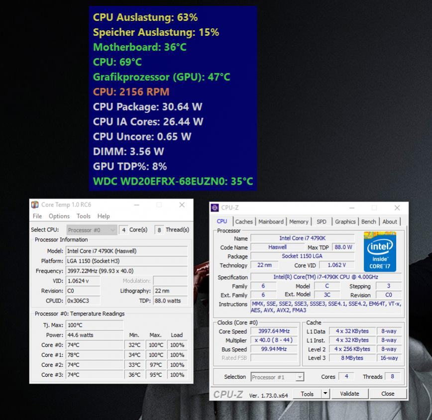Viewport: 432px width, 420px height.
Task: Switch to the Caches tab in CPU-Z
Action: pyautogui.click(x=244, y=222)
